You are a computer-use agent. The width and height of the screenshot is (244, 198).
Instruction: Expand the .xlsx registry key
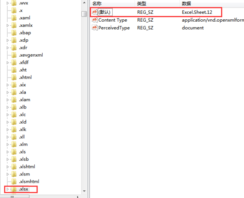(7, 189)
